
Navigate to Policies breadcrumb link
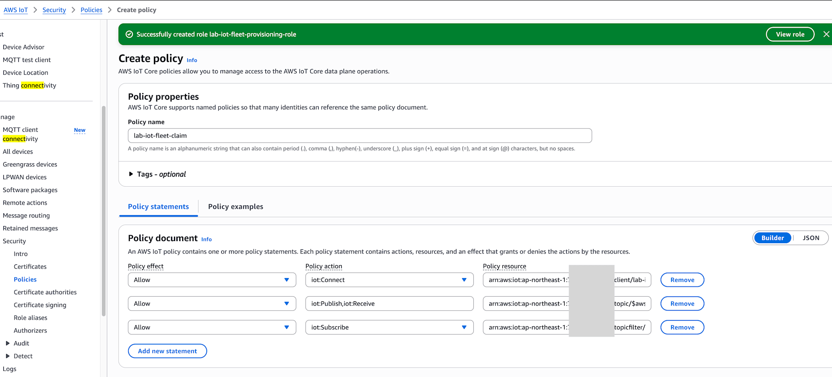coord(92,10)
